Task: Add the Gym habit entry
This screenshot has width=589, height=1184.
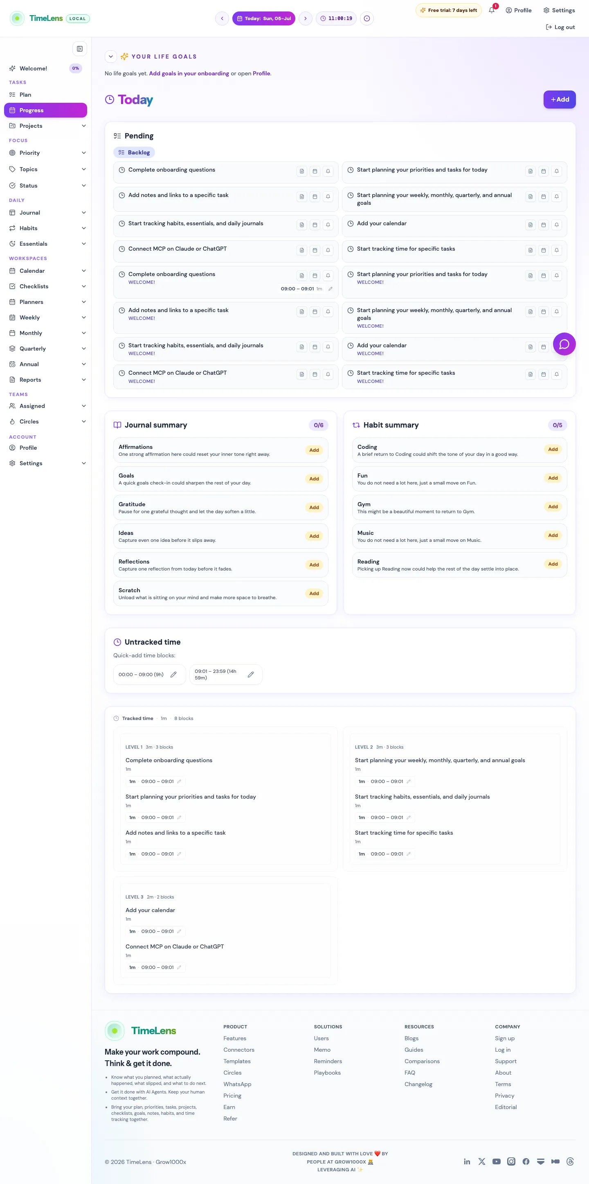Action: tap(553, 507)
